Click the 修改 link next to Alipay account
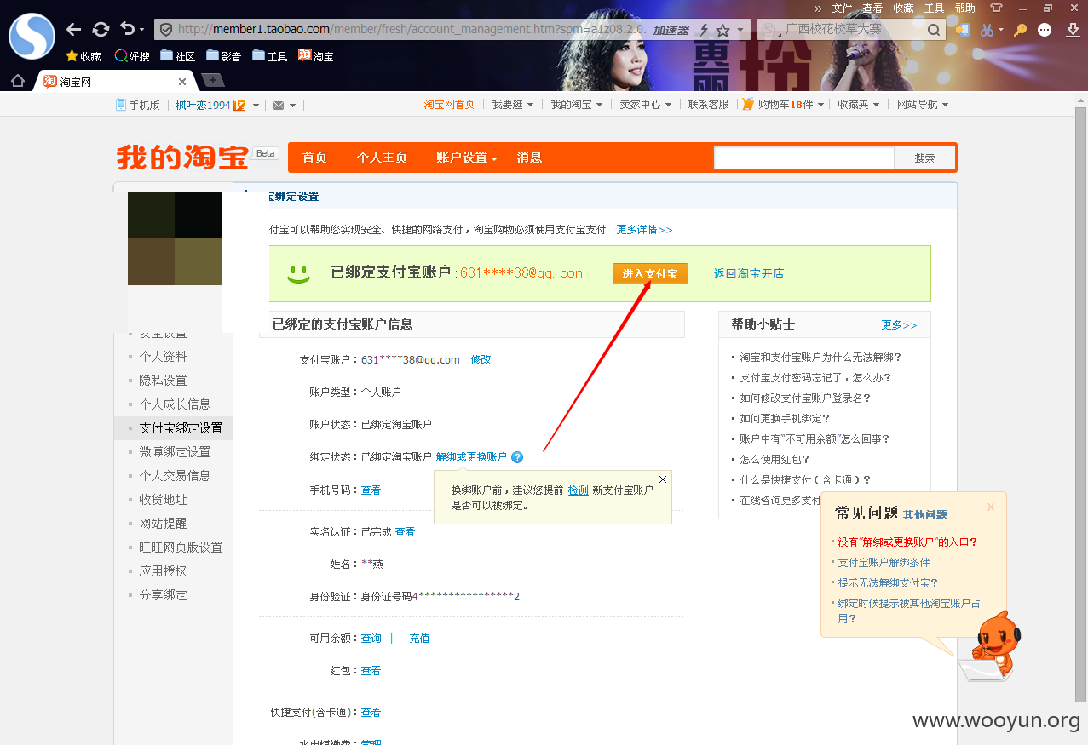 click(481, 360)
